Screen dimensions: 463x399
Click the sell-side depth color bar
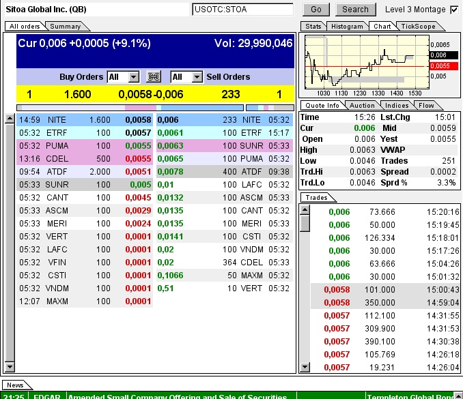[270, 108]
